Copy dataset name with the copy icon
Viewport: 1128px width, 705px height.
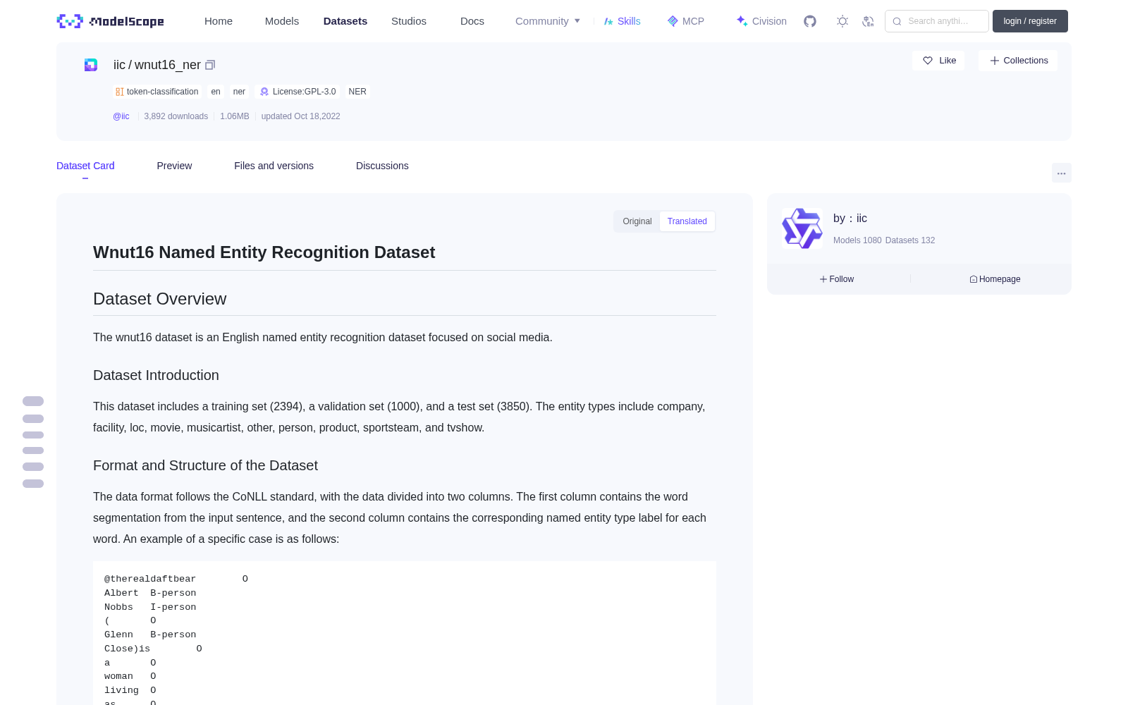tap(209, 65)
